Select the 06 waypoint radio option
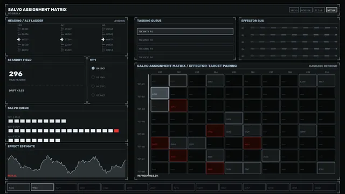This screenshot has width=345, height=194. coord(93,86)
